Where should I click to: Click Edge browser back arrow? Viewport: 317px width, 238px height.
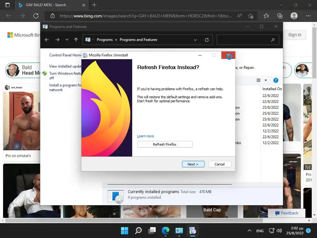(x=8, y=16)
